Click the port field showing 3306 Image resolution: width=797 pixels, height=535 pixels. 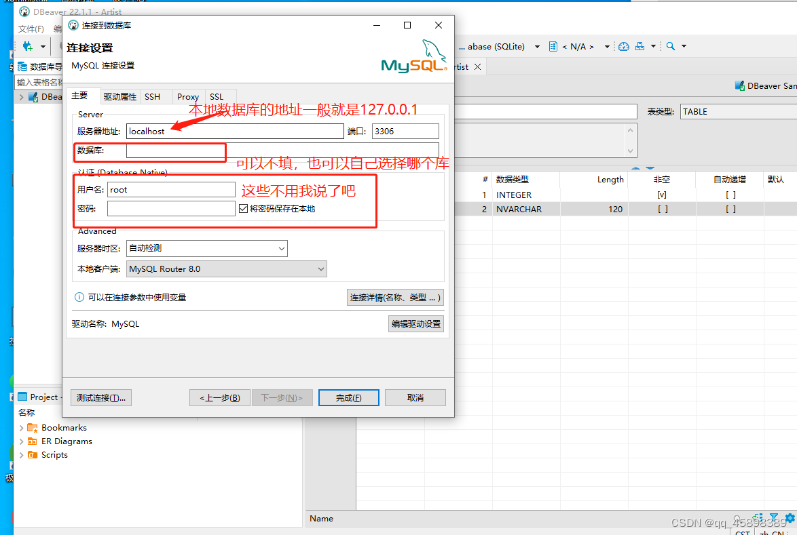[405, 132]
